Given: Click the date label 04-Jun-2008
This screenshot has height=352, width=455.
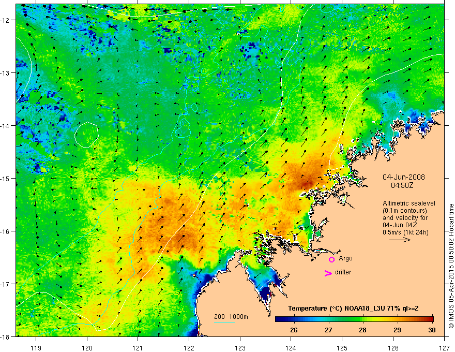Looking at the screenshot, I should tap(404, 177).
